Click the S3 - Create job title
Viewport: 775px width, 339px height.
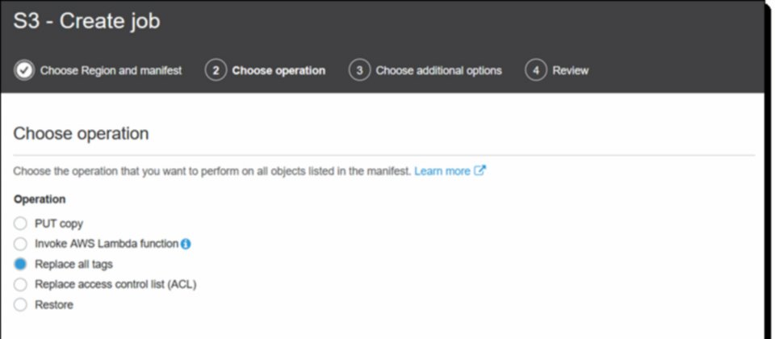pos(86,22)
